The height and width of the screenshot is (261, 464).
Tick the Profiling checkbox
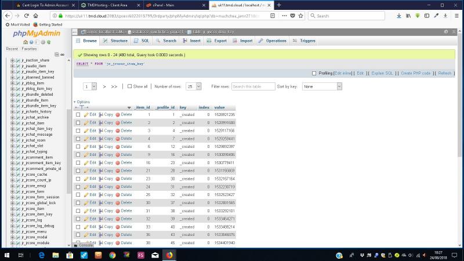coord(314,73)
